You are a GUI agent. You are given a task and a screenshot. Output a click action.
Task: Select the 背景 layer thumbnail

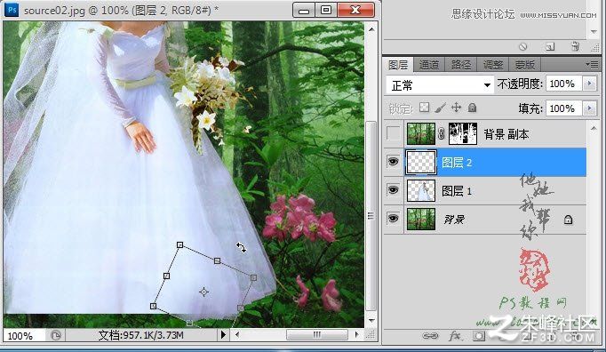pyautogui.click(x=421, y=220)
